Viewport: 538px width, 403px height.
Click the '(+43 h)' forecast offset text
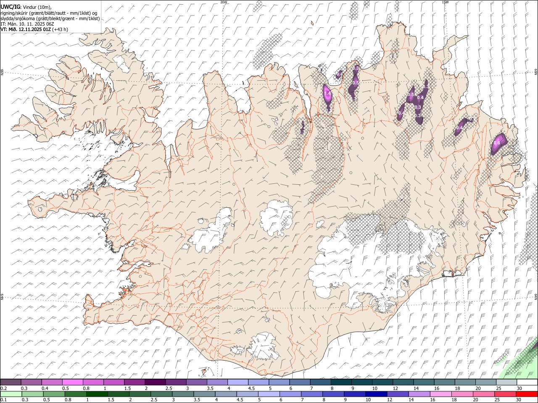coord(61,29)
